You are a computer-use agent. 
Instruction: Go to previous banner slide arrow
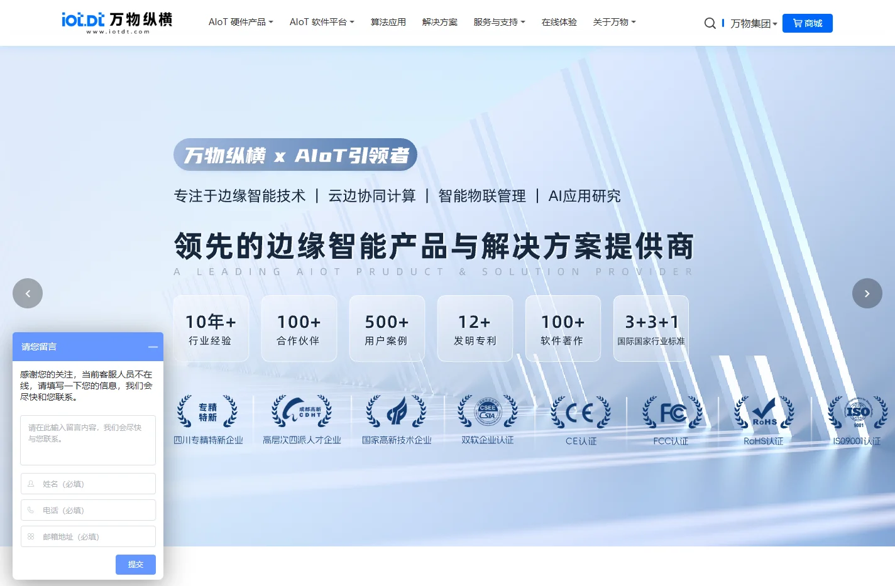coord(28,293)
